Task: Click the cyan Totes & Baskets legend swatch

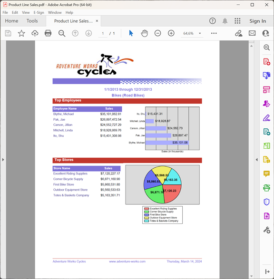Action: [147, 221]
